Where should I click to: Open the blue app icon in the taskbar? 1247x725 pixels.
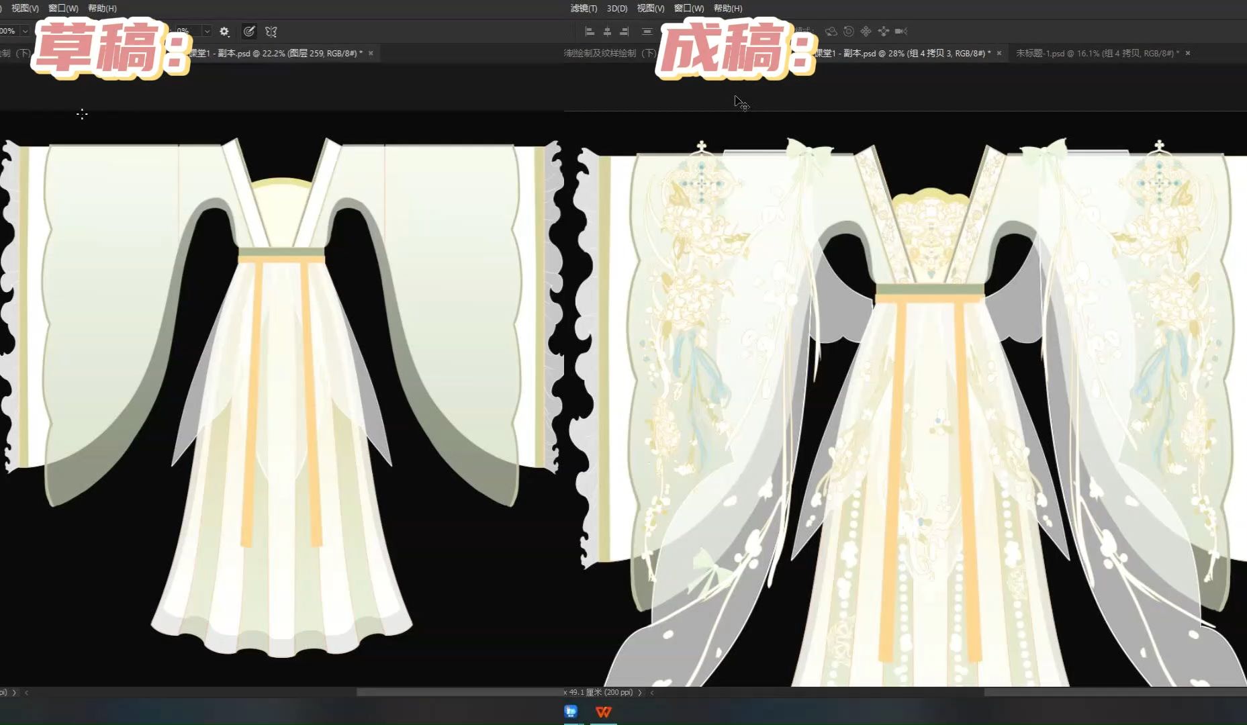pyautogui.click(x=571, y=712)
